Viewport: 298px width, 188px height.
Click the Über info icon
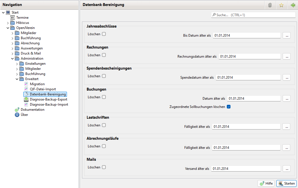pos(17,115)
